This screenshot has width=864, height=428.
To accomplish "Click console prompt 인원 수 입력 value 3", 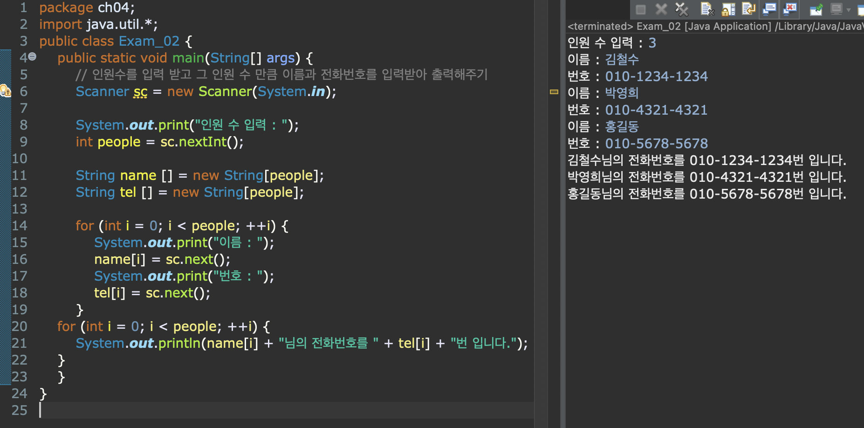I will (652, 42).
